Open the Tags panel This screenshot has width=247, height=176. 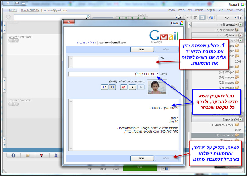pyautogui.click(x=28, y=155)
